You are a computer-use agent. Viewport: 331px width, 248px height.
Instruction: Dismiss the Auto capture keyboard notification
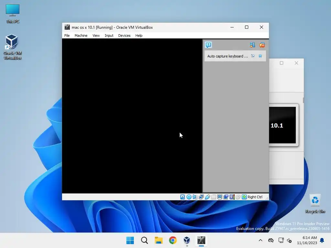pyautogui.click(x=260, y=56)
